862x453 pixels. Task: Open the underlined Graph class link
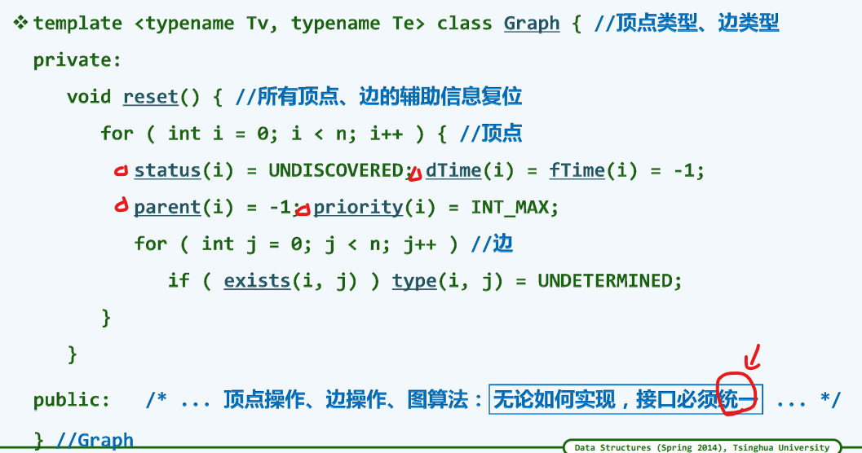point(532,24)
